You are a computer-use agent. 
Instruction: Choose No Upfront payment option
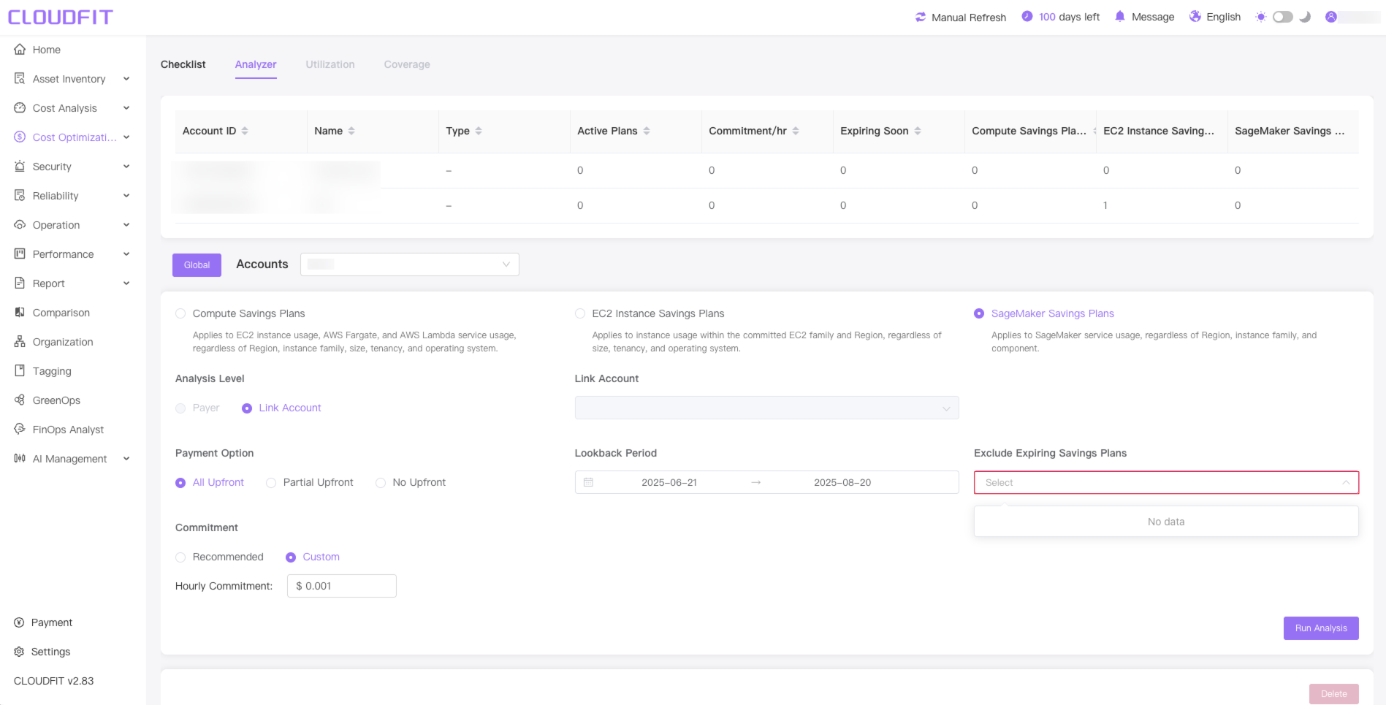pos(381,483)
